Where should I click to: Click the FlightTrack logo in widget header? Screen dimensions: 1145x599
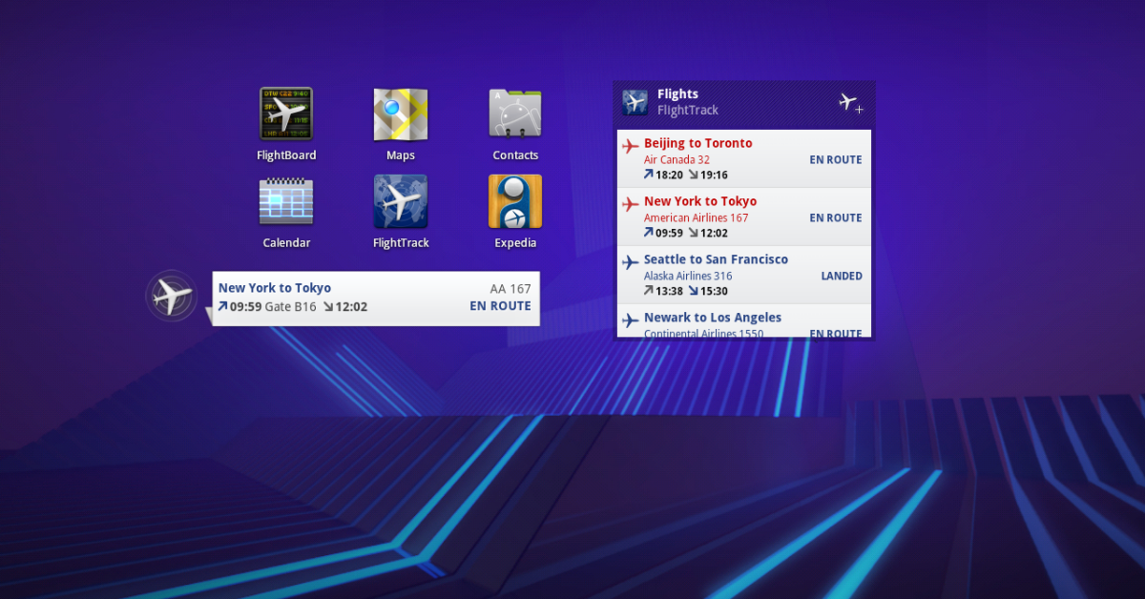point(635,102)
